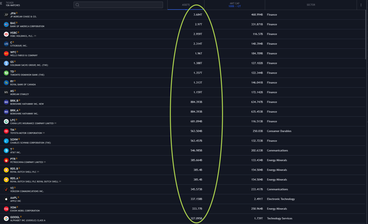Click the Toronto Dominion Bank logo icon
Screen dimensions: 368x224
click(6, 73)
